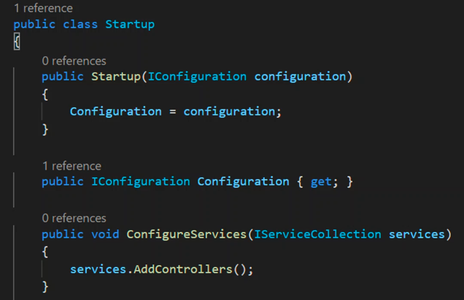Click the IServiceCollection parameter type

point(317,234)
